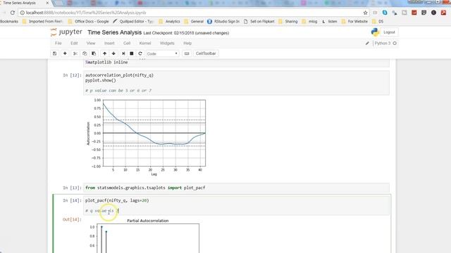Open the File menu
The image size is (451, 253).
pyautogui.click(x=58, y=44)
